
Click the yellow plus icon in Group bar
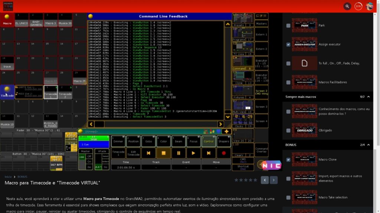tap(226, 131)
